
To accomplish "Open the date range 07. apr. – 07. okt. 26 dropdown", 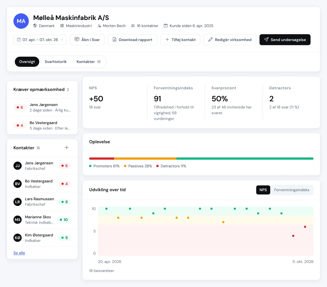I will pyautogui.click(x=40, y=40).
